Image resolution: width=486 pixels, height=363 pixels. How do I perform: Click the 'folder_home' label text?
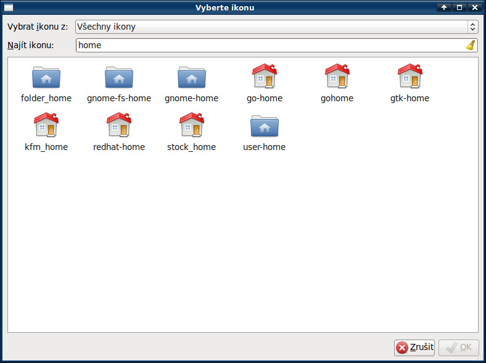pos(46,98)
